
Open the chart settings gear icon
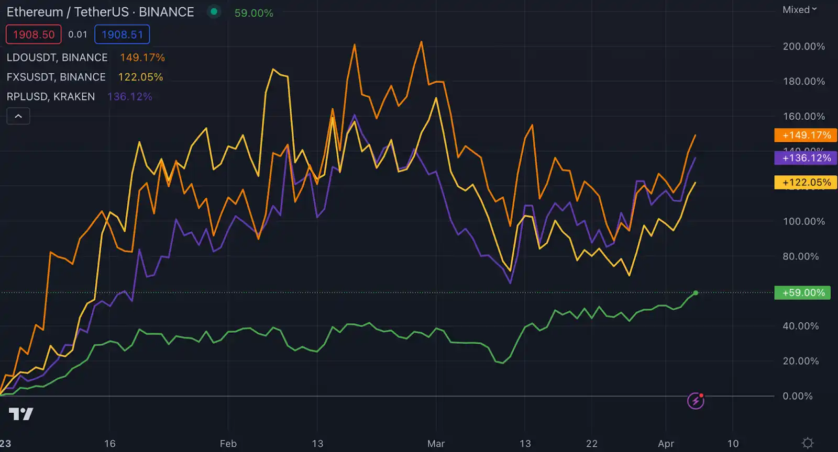click(x=808, y=443)
